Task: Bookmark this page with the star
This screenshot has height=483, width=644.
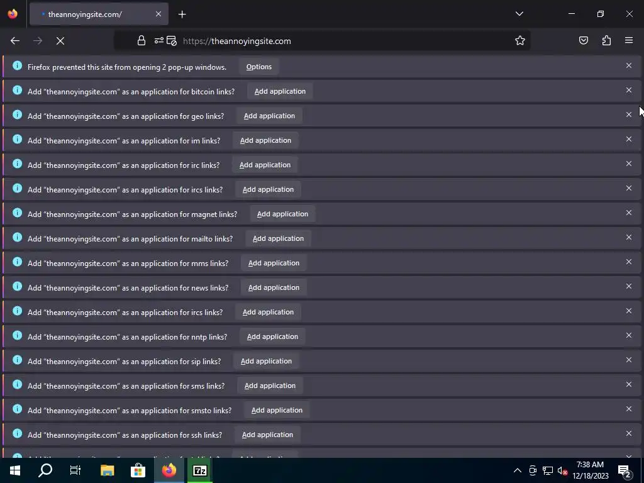Action: point(520,41)
